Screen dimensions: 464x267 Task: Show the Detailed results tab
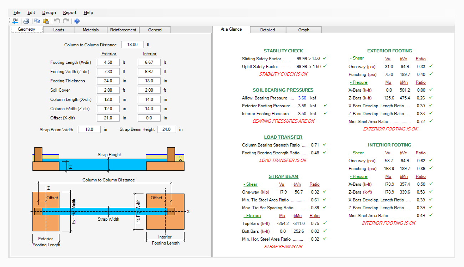[x=267, y=30]
